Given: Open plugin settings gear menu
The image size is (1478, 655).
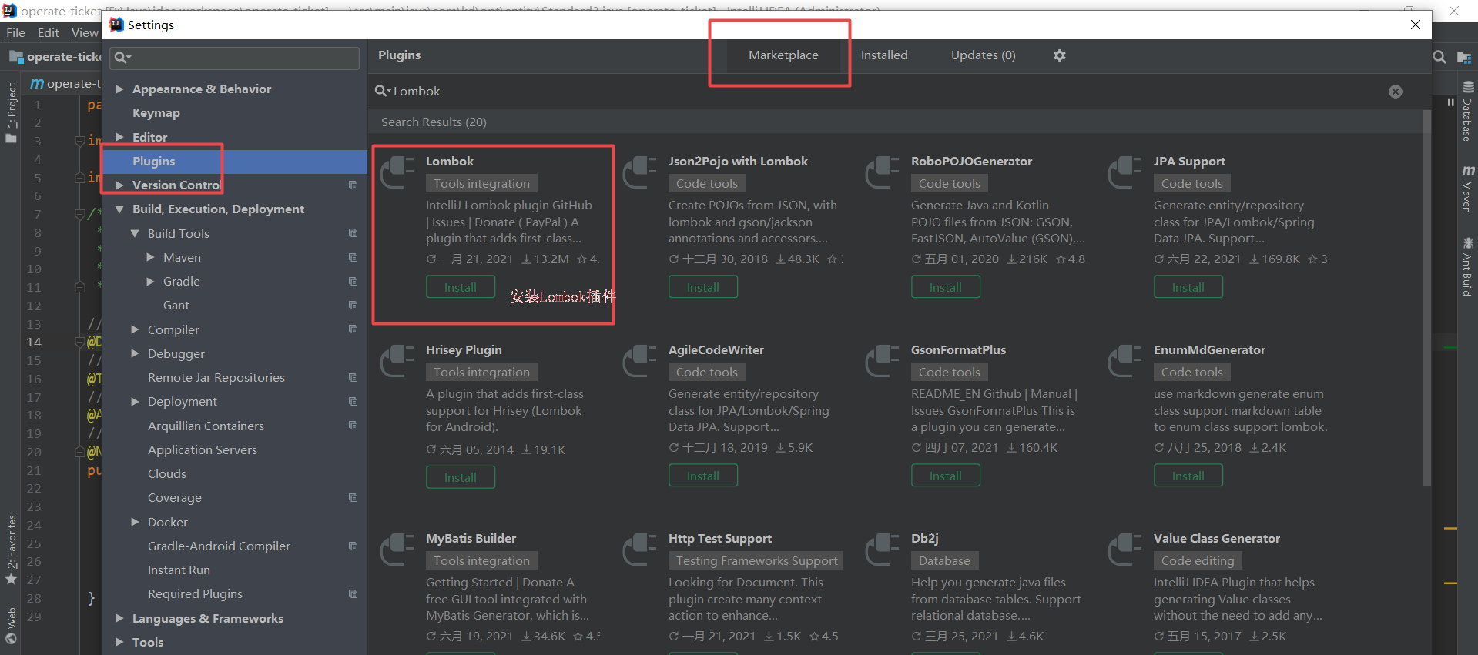Looking at the screenshot, I should 1060,55.
